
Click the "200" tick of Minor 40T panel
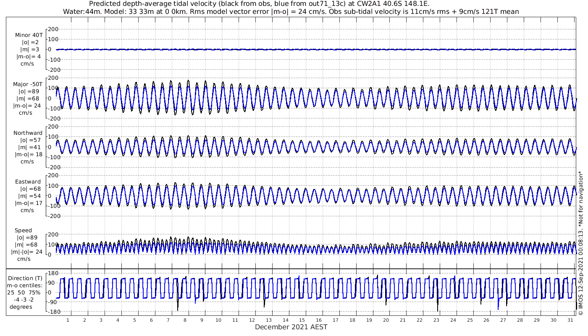(53, 29)
